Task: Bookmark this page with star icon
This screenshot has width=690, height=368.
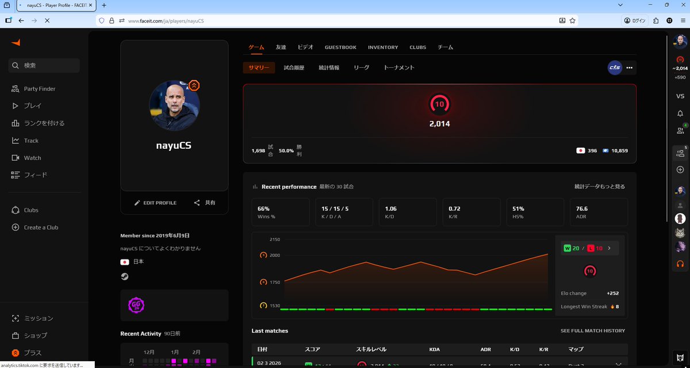Action: pyautogui.click(x=573, y=20)
